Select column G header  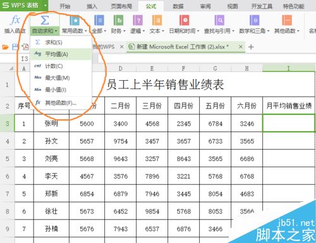coord(215,68)
